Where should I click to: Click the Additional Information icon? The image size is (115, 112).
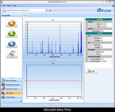click(3, 85)
